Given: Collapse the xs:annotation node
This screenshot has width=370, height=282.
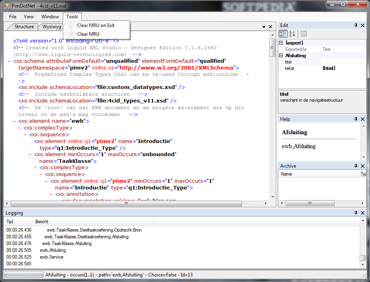Looking at the screenshot, I should click(x=51, y=194).
